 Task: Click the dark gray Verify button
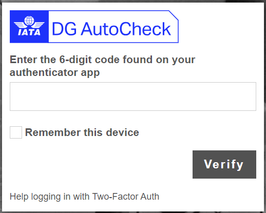224,164
